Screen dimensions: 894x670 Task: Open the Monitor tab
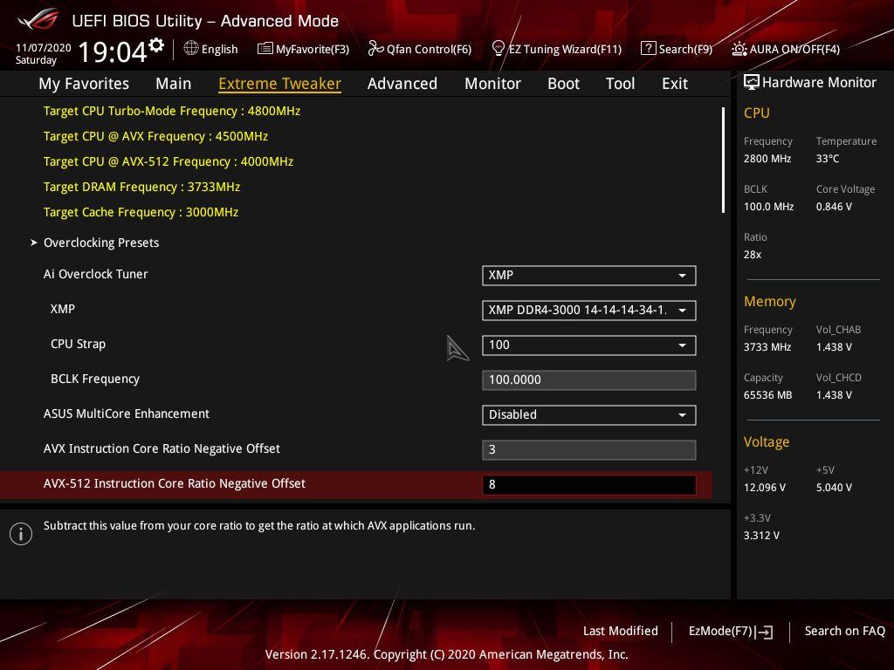pyautogui.click(x=492, y=84)
